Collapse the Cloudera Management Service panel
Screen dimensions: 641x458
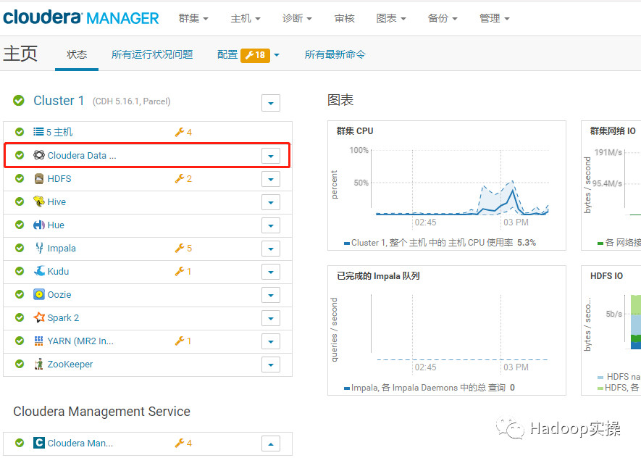pyautogui.click(x=270, y=443)
